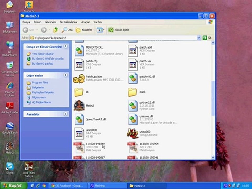The width and height of the screenshot is (252, 189).
Task: Click Yeni klasör oluştur link
Action: (x=43, y=54)
